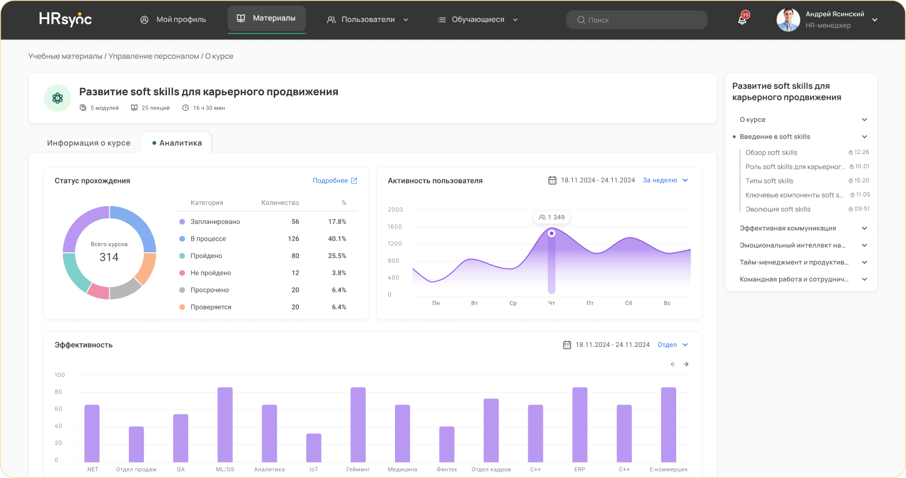Click the Пройдено teal legend dot
This screenshot has width=906, height=478.
(x=182, y=256)
